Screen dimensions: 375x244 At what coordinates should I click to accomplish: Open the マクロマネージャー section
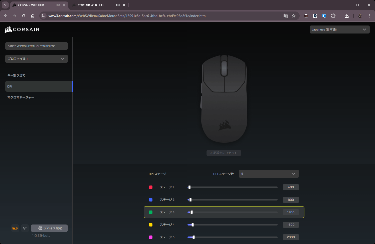[x=21, y=97]
